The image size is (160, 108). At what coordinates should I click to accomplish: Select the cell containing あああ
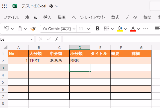tap(59, 61)
